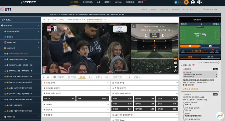Click the live match video stream
The height and width of the screenshot is (121, 225).
(86, 48)
